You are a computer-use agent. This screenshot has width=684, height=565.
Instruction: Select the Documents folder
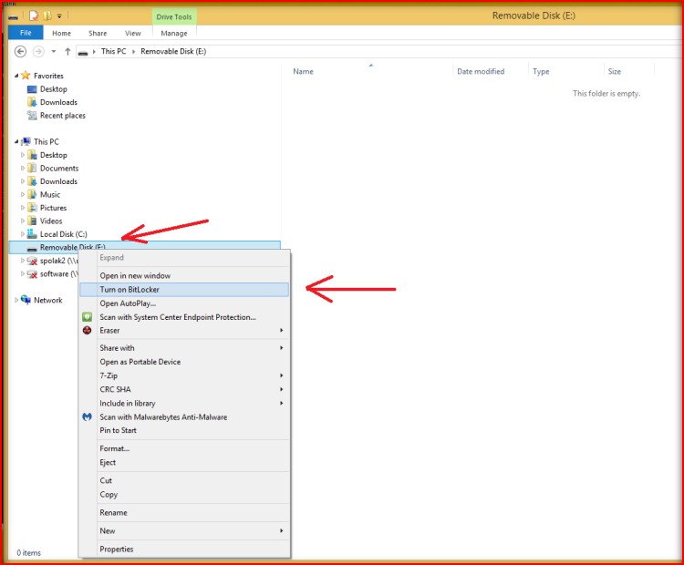pos(59,169)
